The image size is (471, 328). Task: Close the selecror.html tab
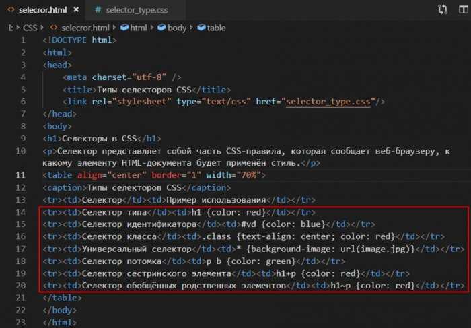[x=76, y=10]
